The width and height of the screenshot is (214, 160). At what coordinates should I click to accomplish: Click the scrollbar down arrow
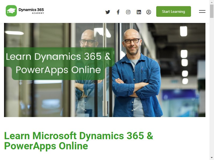point(212,158)
